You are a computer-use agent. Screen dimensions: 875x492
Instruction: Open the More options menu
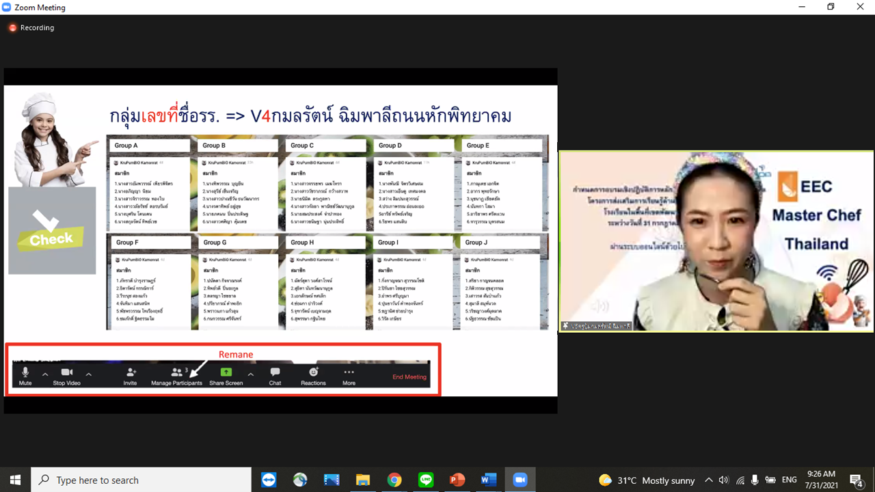coord(349,374)
